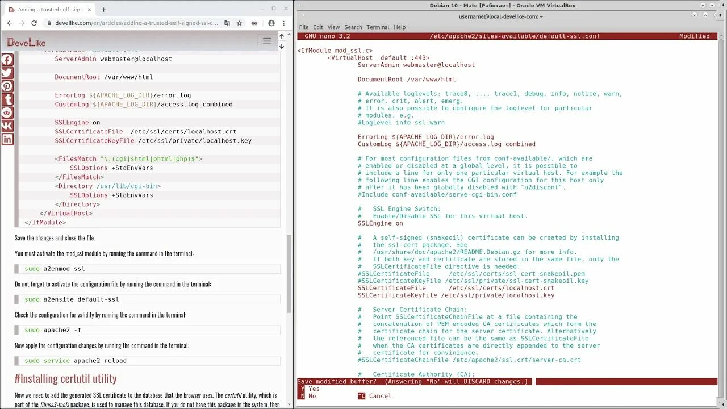Open terminal Help menu
Image resolution: width=727 pixels, height=409 pixels.
point(400,27)
